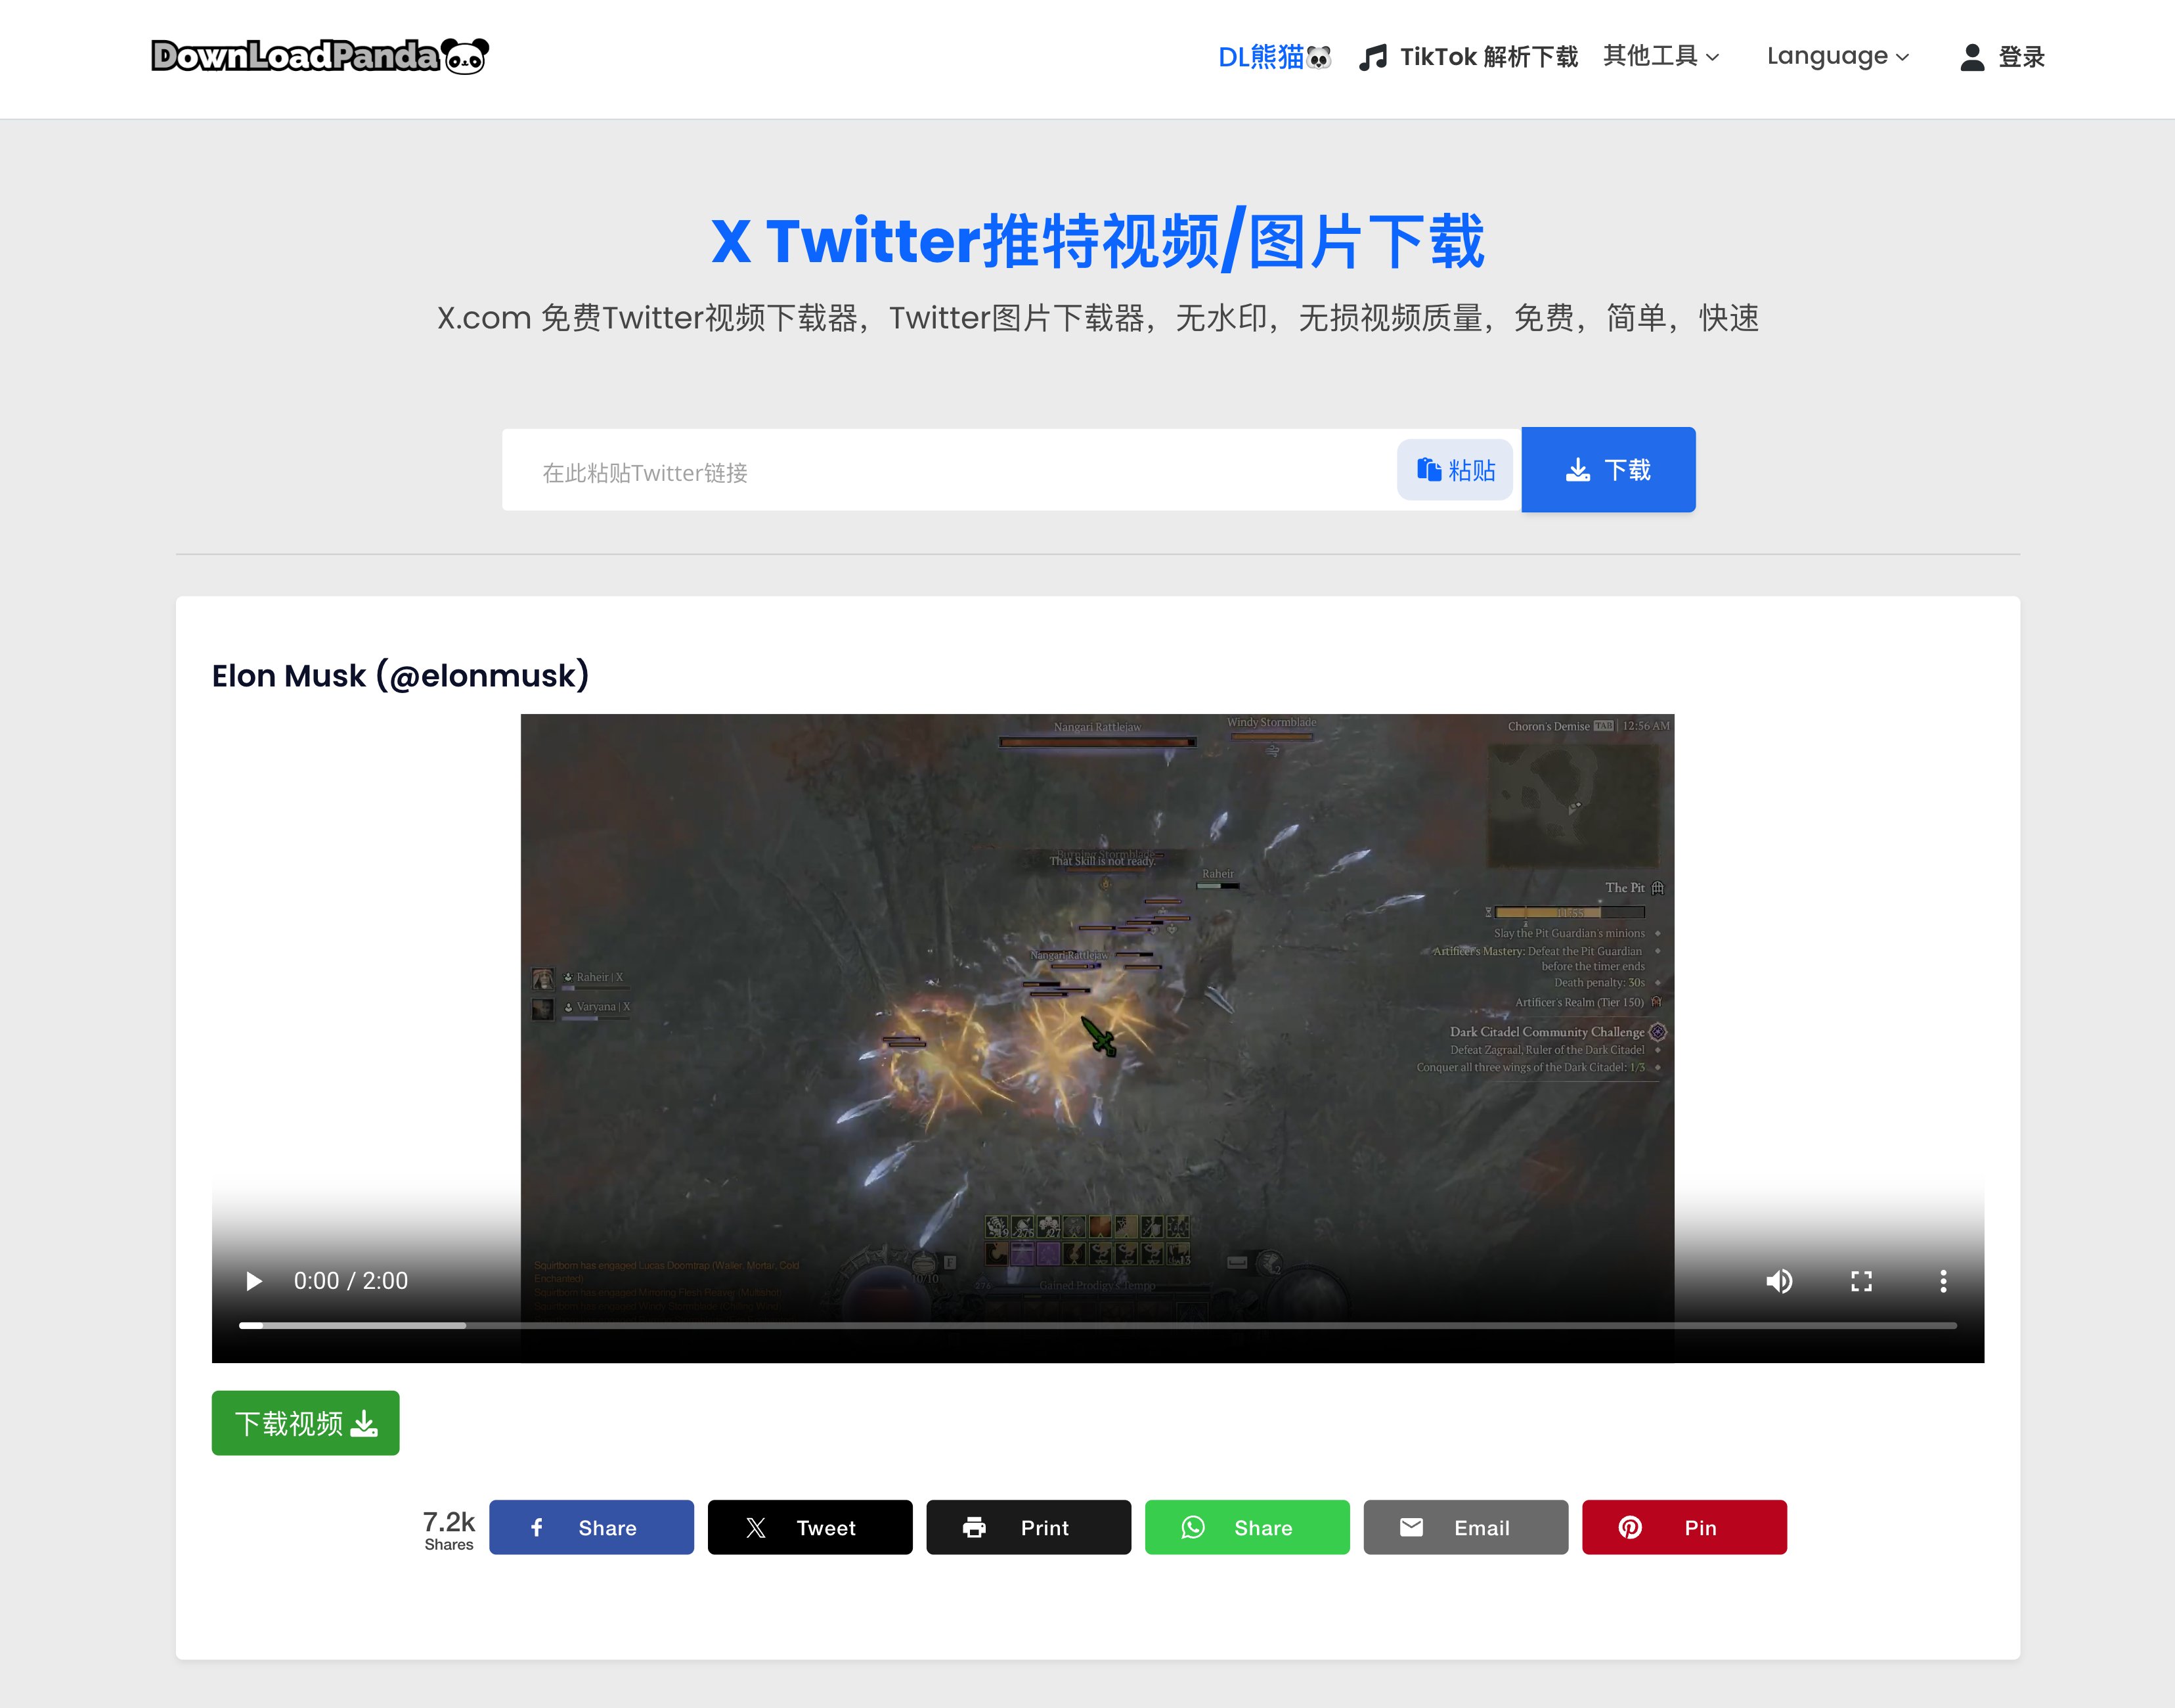
Task: Expand the 其他工具 dropdown menu
Action: [1661, 56]
